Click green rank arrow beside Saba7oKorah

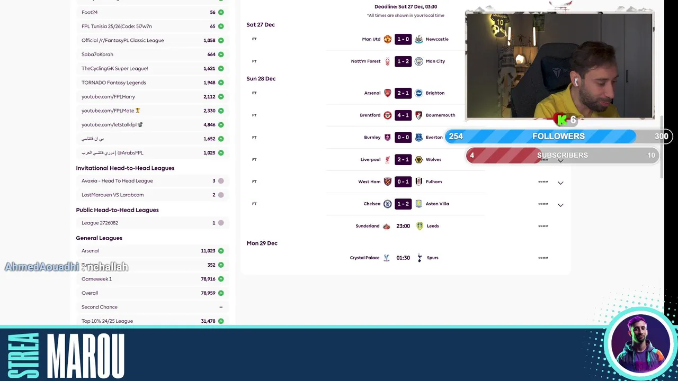(221, 55)
